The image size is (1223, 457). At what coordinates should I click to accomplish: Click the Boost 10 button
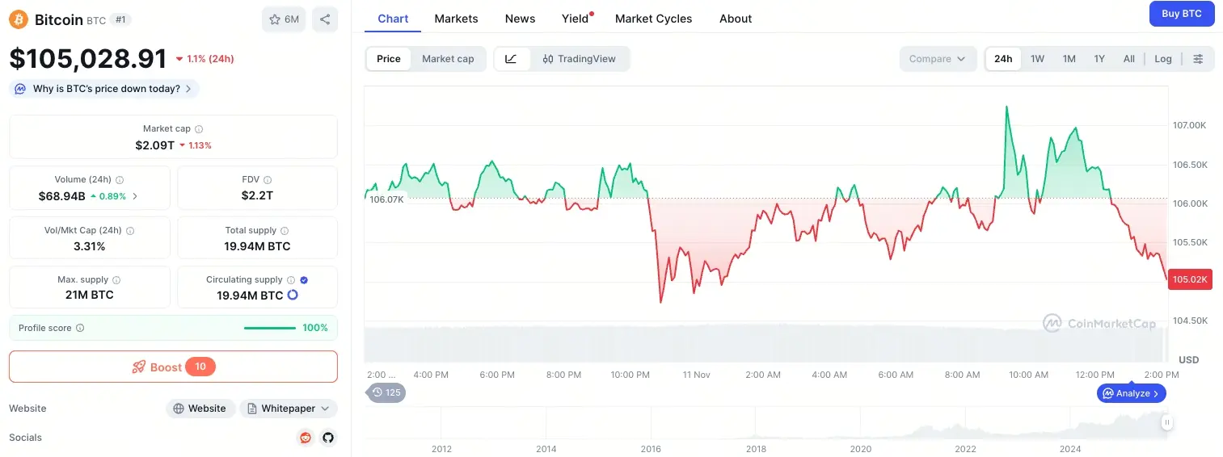tap(173, 367)
